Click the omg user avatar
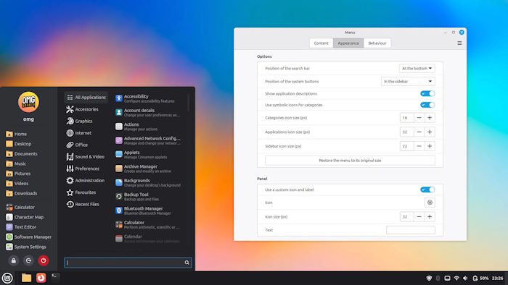 pos(28,102)
